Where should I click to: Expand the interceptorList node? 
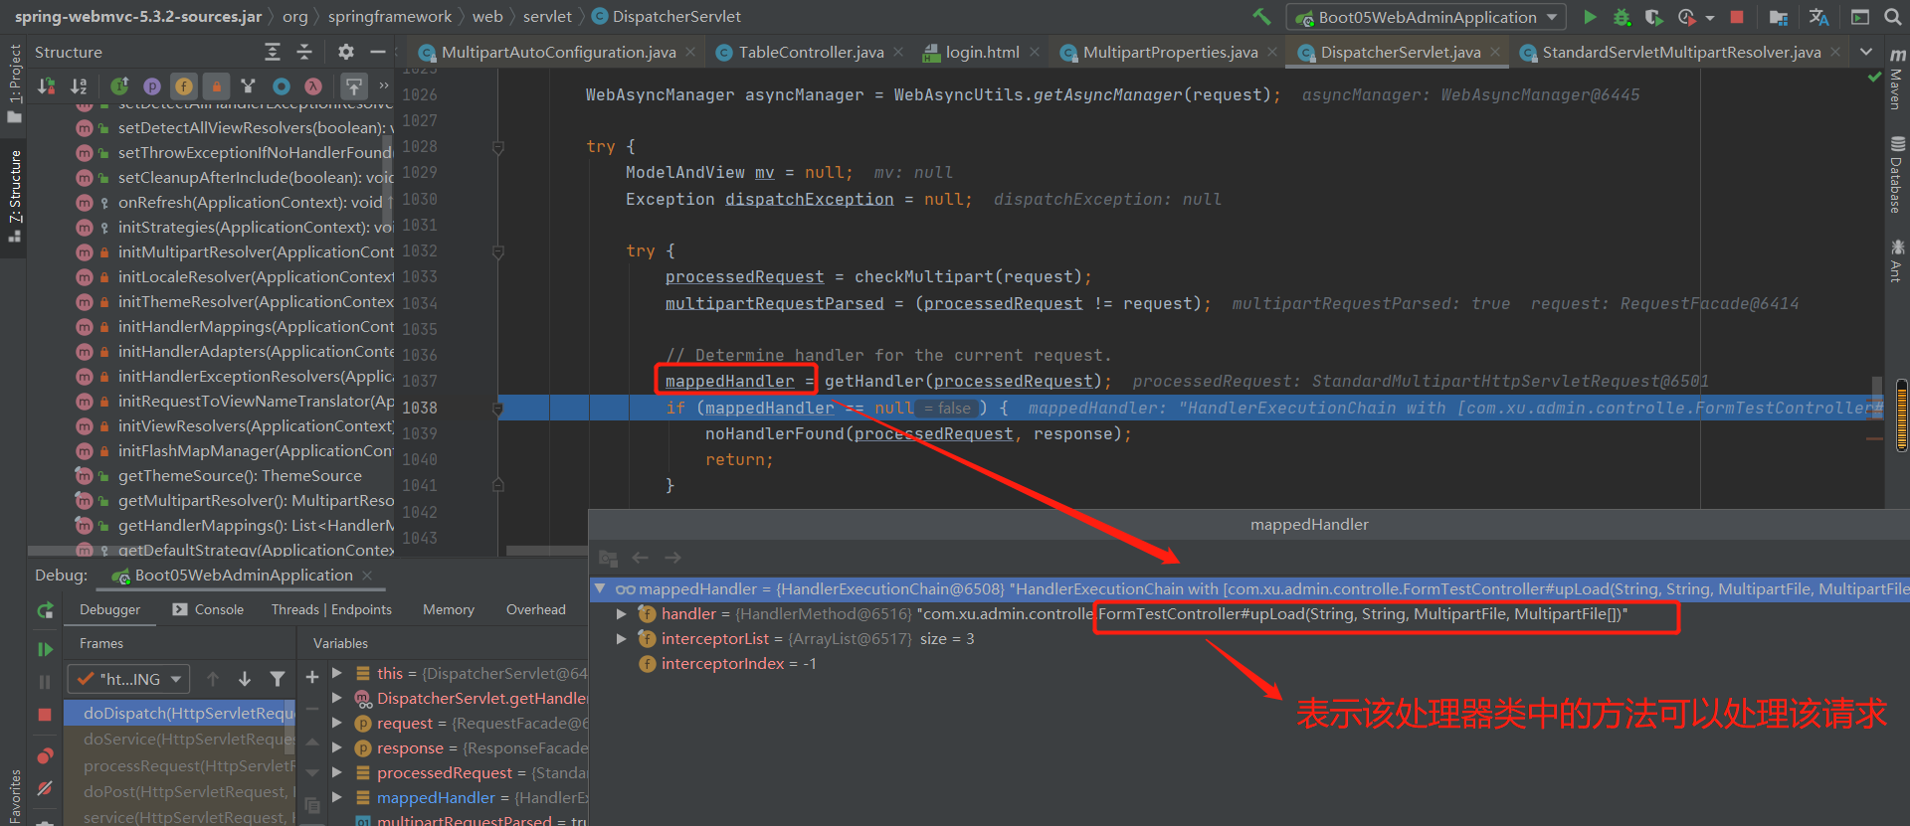click(x=622, y=639)
